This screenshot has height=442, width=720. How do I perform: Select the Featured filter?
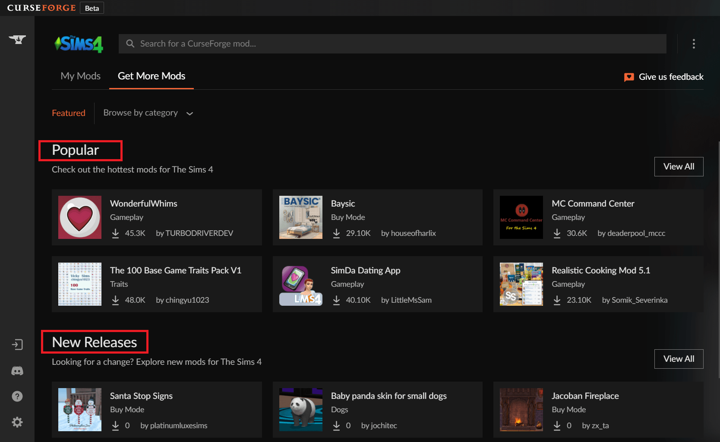tap(69, 113)
